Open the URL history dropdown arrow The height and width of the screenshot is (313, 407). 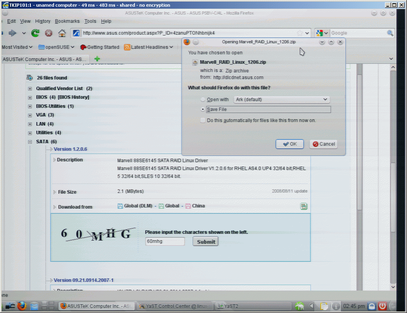click(307, 33)
